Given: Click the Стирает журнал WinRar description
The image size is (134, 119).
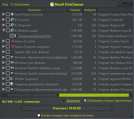Looking at the screenshot, I should (x=115, y=79).
